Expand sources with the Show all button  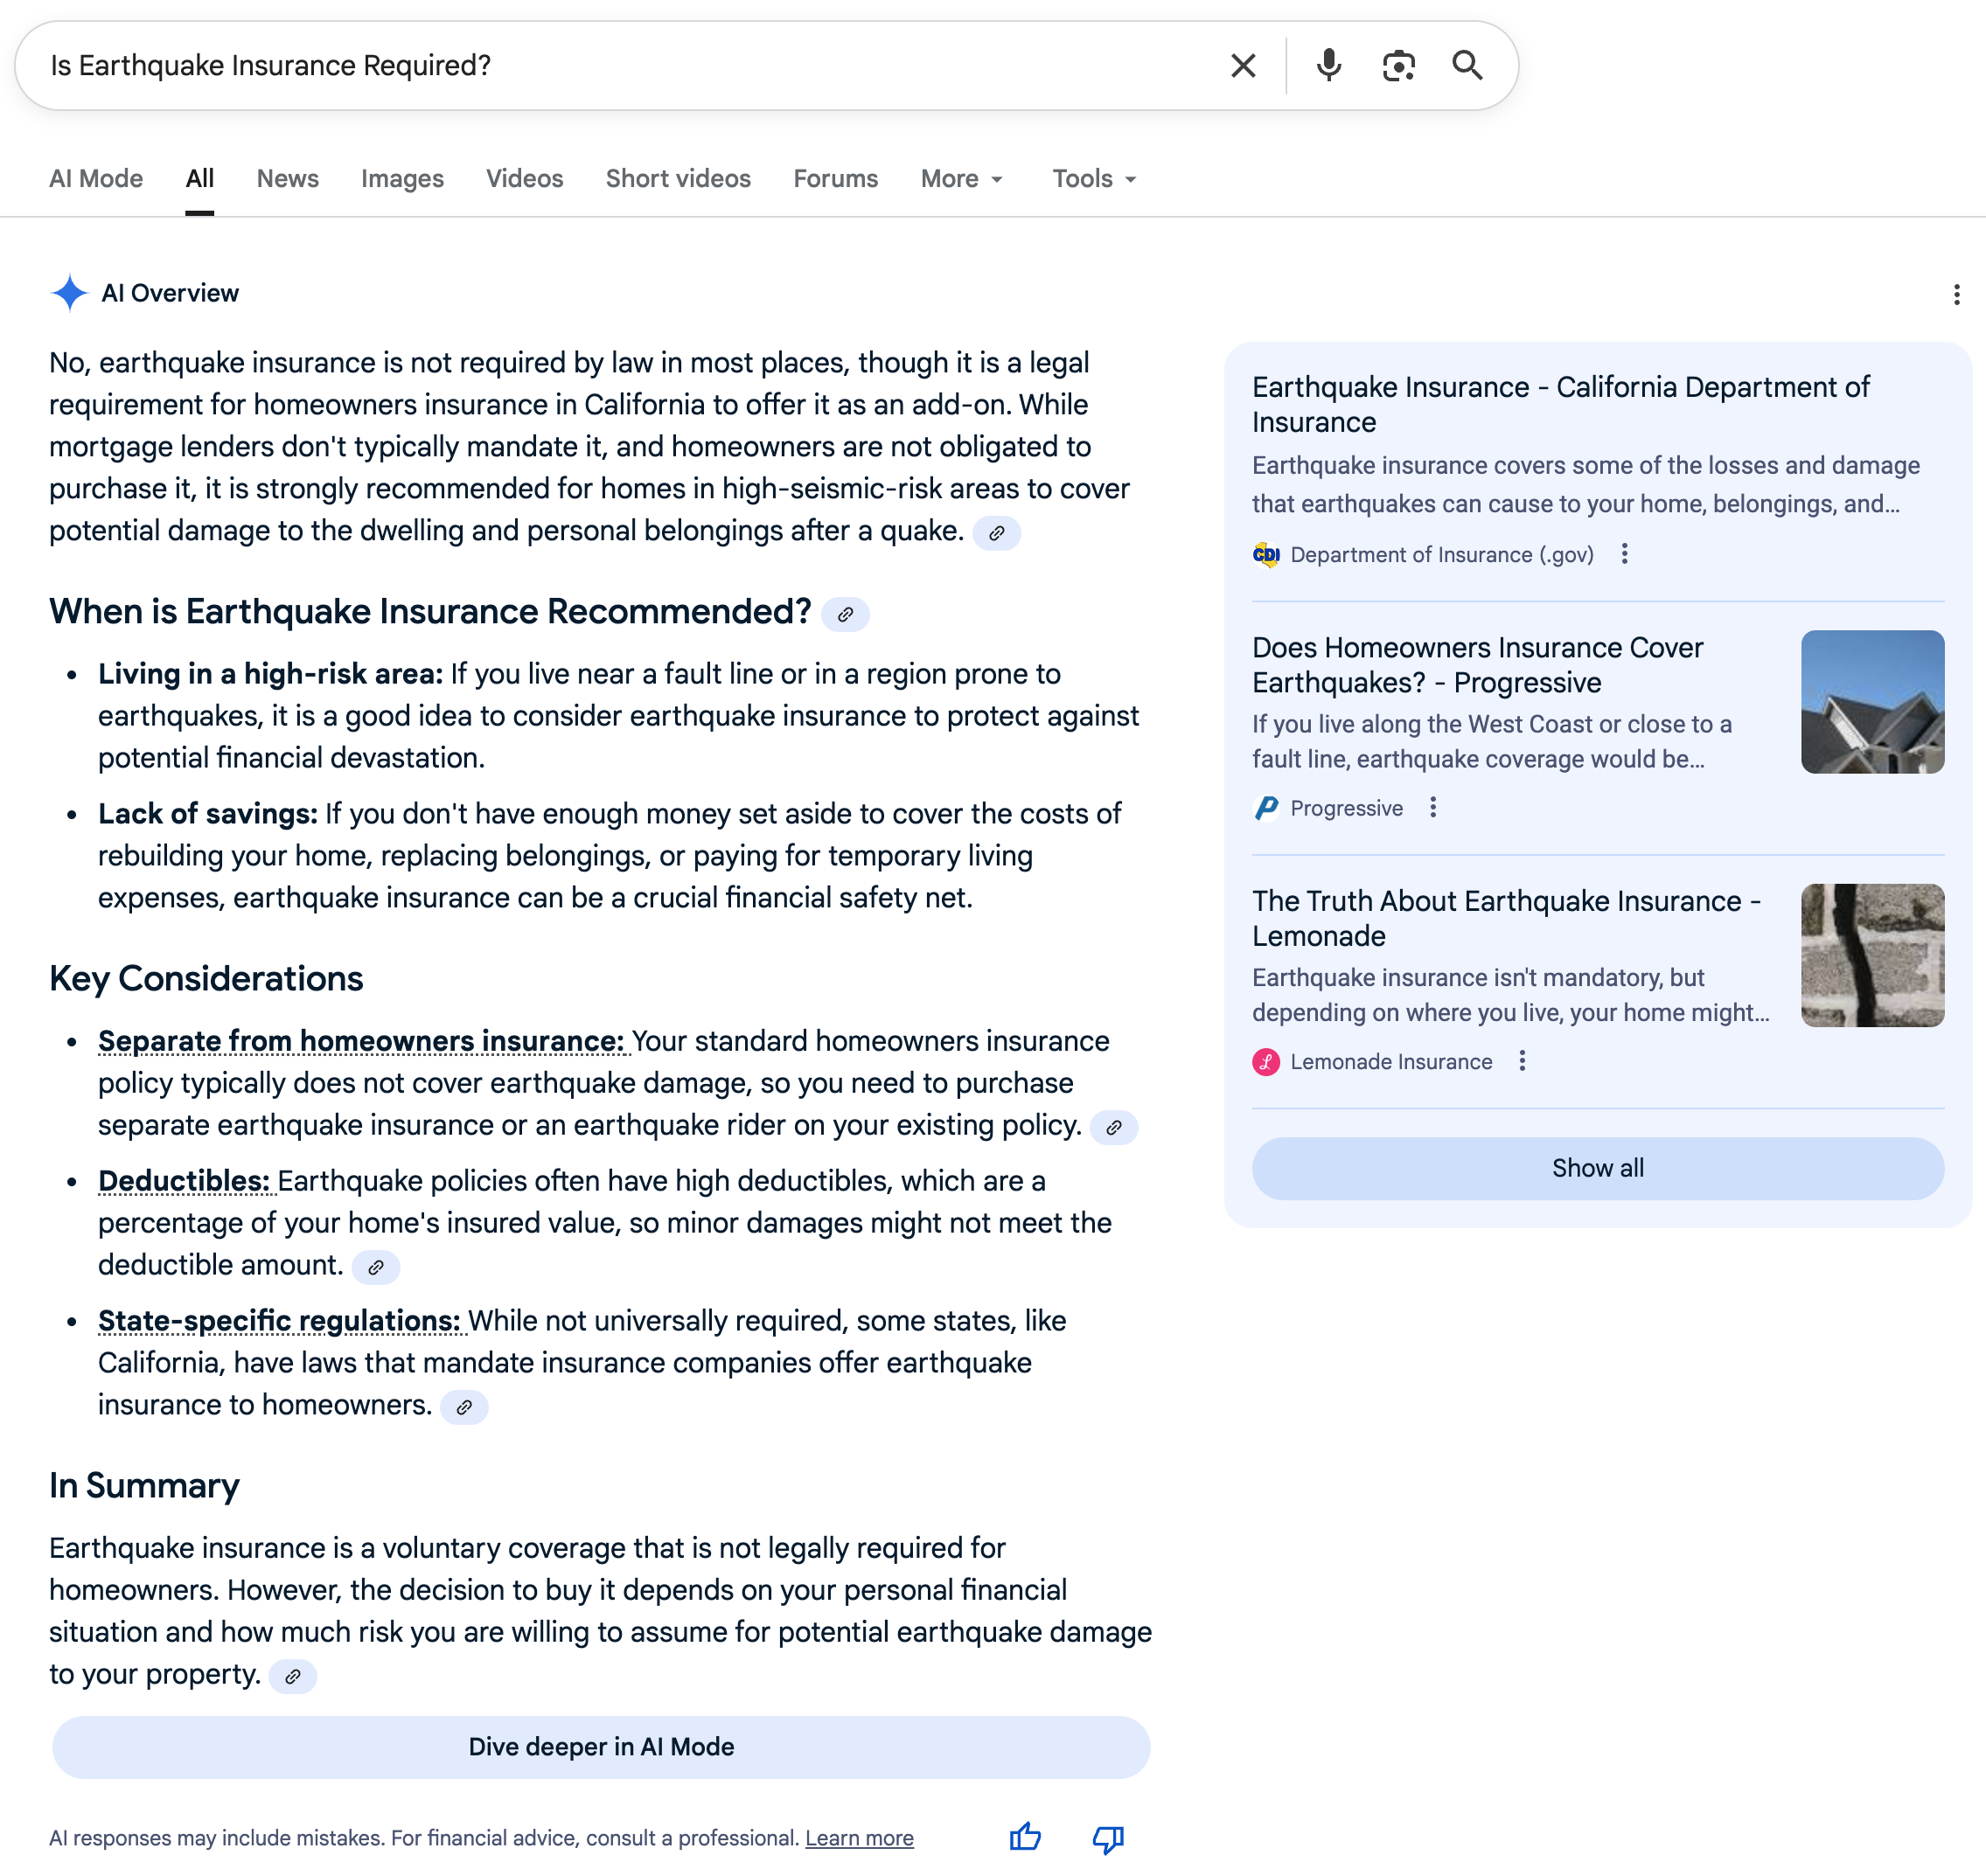(x=1596, y=1168)
